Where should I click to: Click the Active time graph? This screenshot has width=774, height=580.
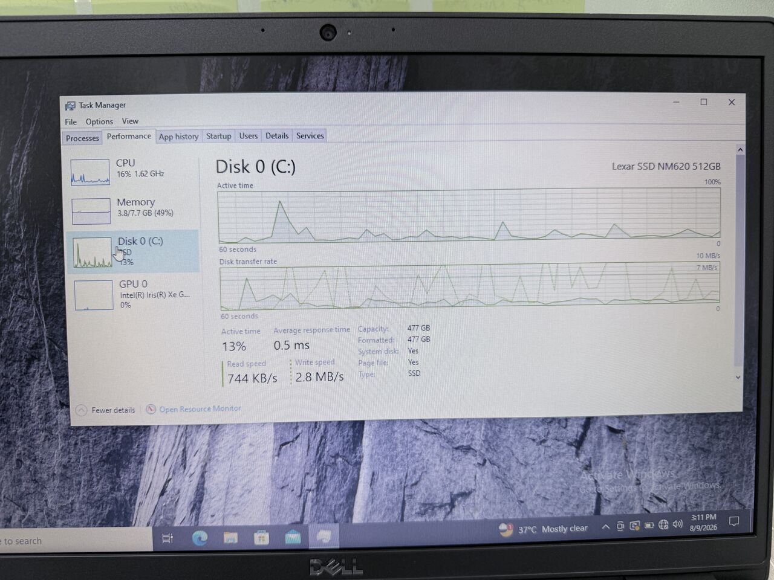pos(469,215)
